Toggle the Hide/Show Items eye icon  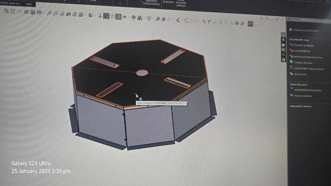124,17
